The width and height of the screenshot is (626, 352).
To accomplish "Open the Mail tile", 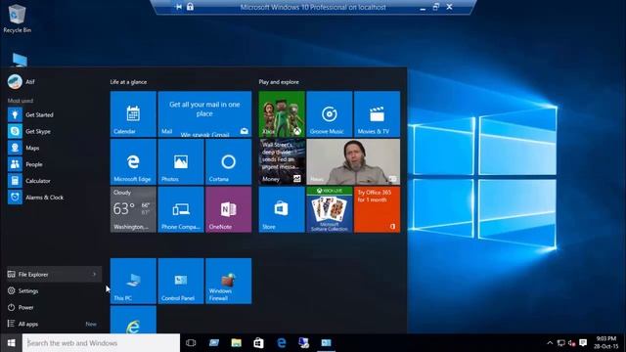I will [204, 114].
